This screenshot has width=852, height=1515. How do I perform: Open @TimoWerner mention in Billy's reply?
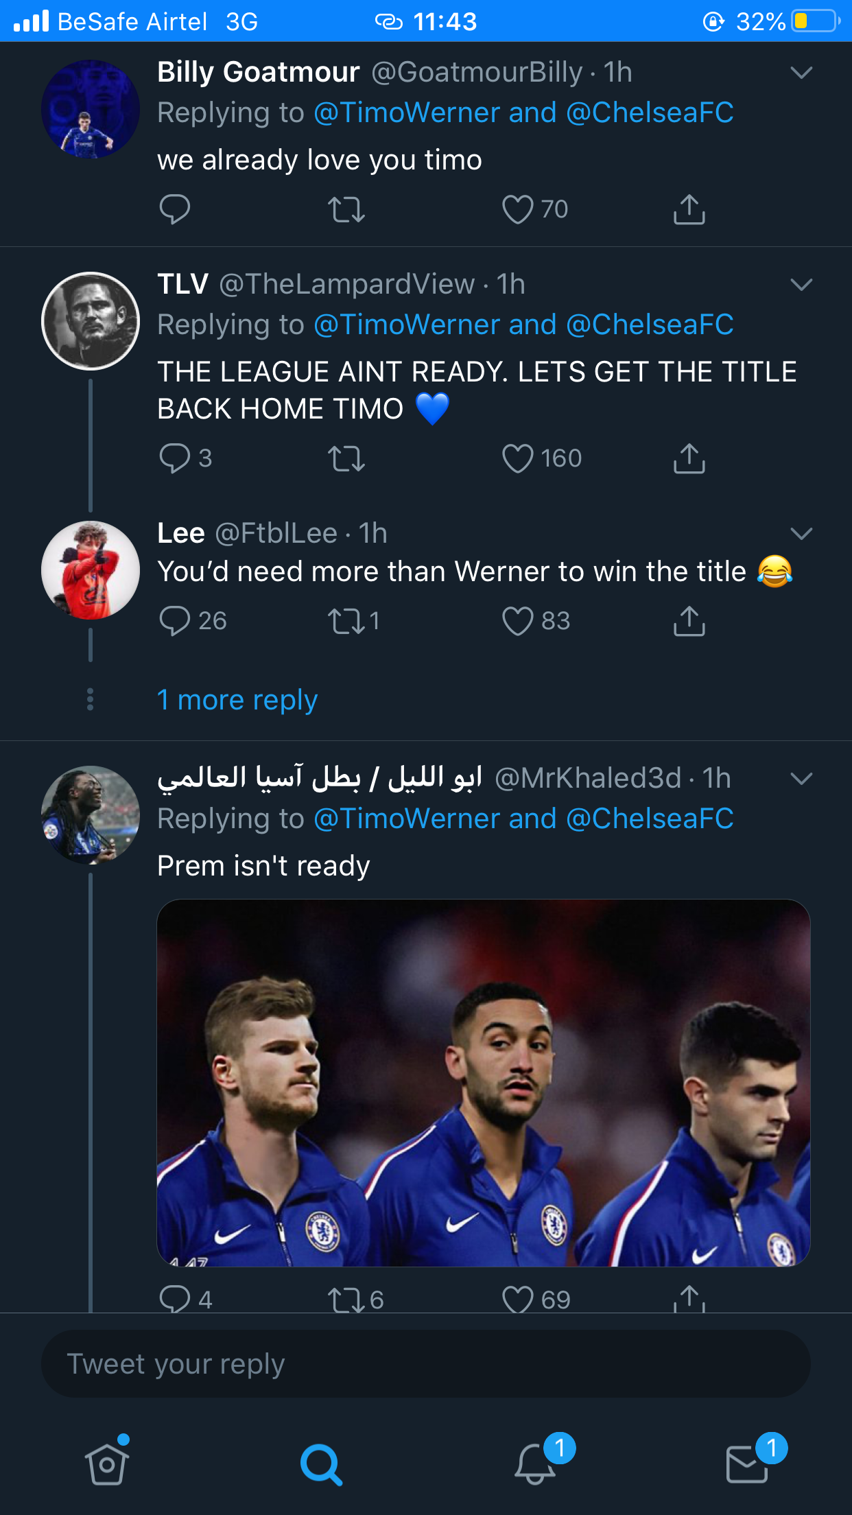tap(407, 113)
